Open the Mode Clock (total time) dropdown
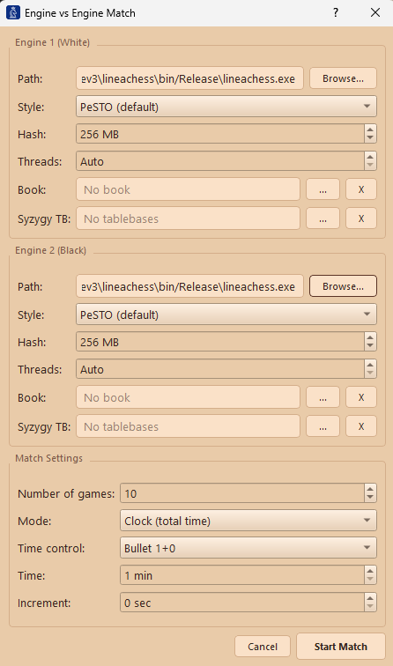393x666 pixels. pos(248,521)
